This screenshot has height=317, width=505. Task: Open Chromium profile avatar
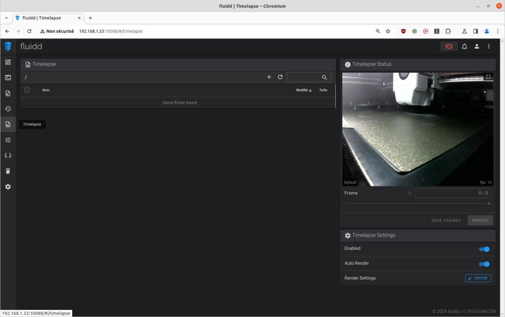click(x=487, y=31)
